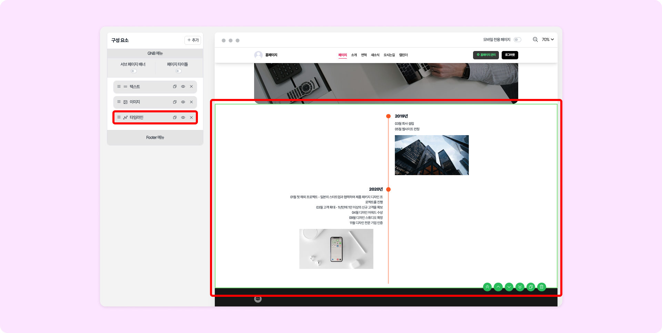
Task: Click the drag handle of 타임라인 row
Action: (119, 118)
